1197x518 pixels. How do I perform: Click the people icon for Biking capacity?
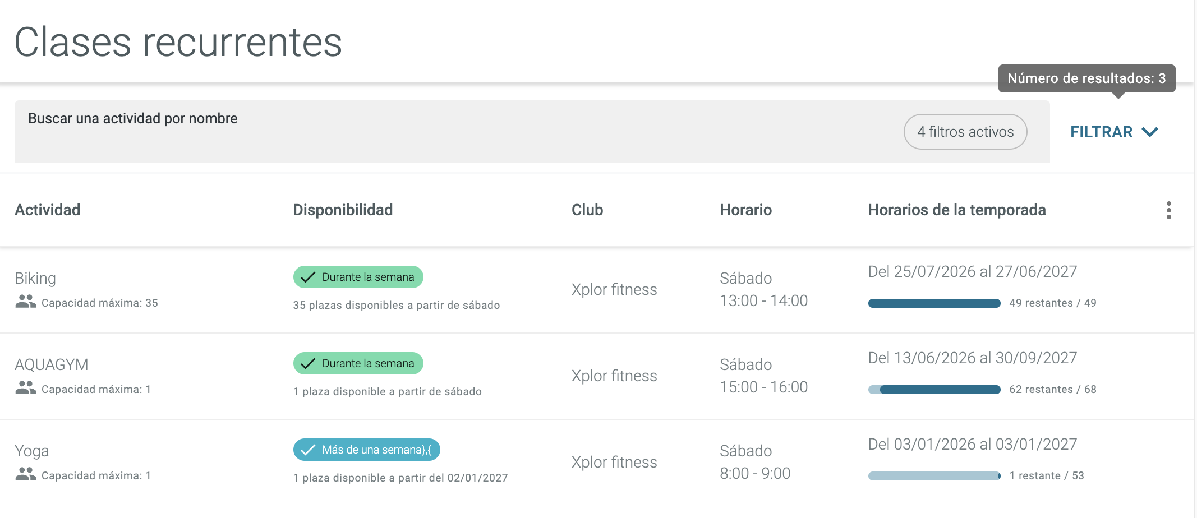[25, 302]
